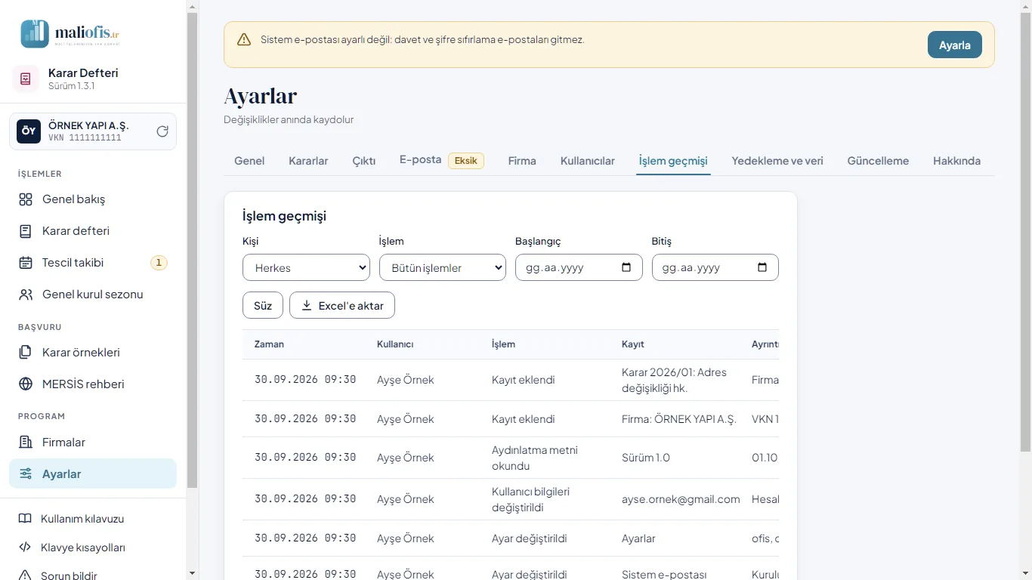Click the Karar örnekleri copy icon
Image resolution: width=1032 pixels, height=580 pixels.
click(x=26, y=353)
